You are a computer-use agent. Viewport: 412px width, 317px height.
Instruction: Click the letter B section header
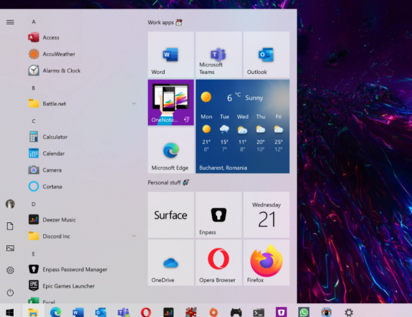click(x=33, y=88)
